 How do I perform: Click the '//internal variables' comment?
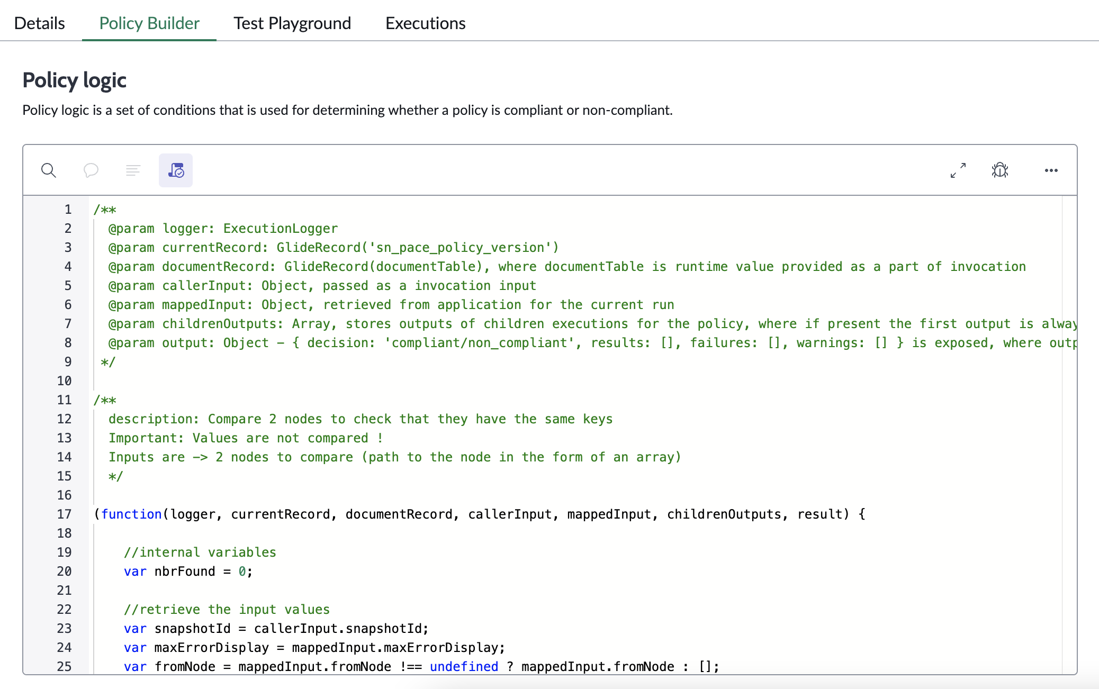coord(200,552)
